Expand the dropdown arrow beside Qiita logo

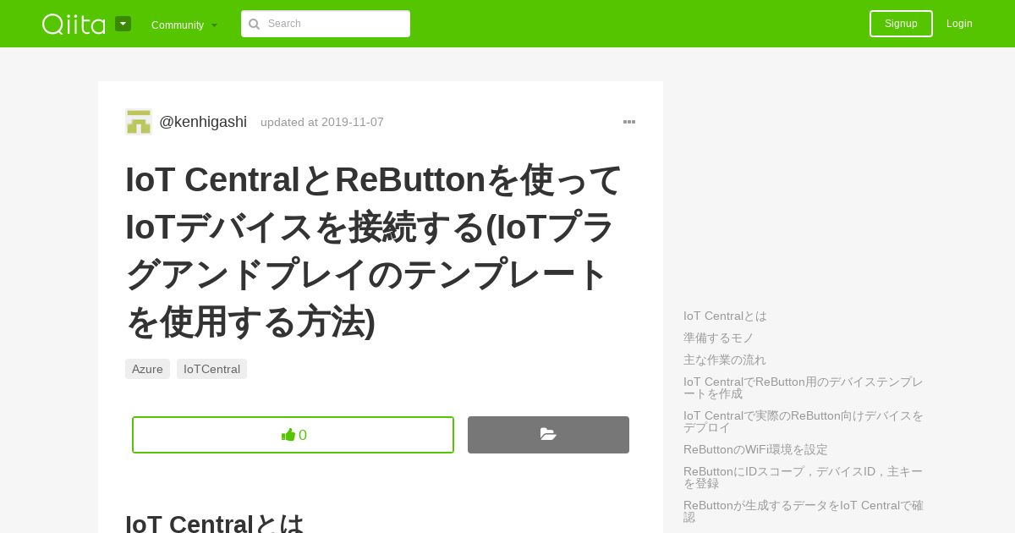(123, 24)
